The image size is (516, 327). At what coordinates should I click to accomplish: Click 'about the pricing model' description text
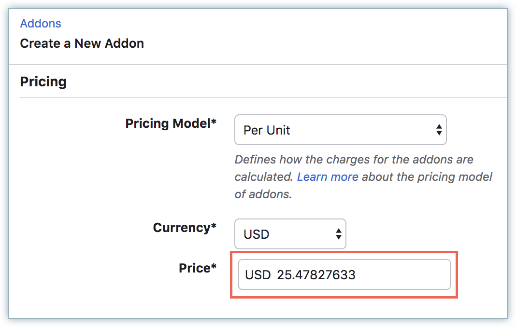click(x=427, y=177)
